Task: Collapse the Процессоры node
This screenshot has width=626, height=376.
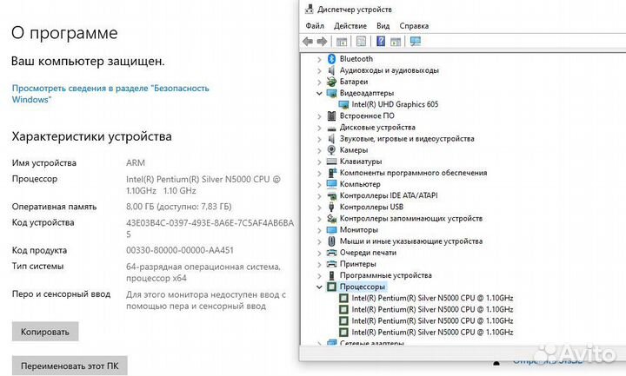Action: [319, 287]
